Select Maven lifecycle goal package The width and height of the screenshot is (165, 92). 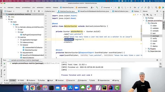(x=155, y=36)
